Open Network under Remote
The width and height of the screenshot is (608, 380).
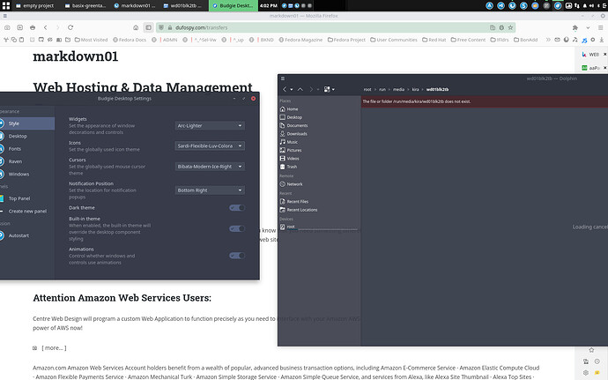pyautogui.click(x=294, y=184)
